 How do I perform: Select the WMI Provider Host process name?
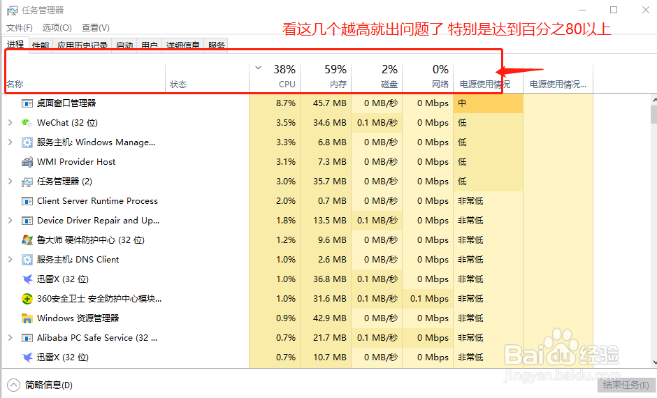point(76,162)
